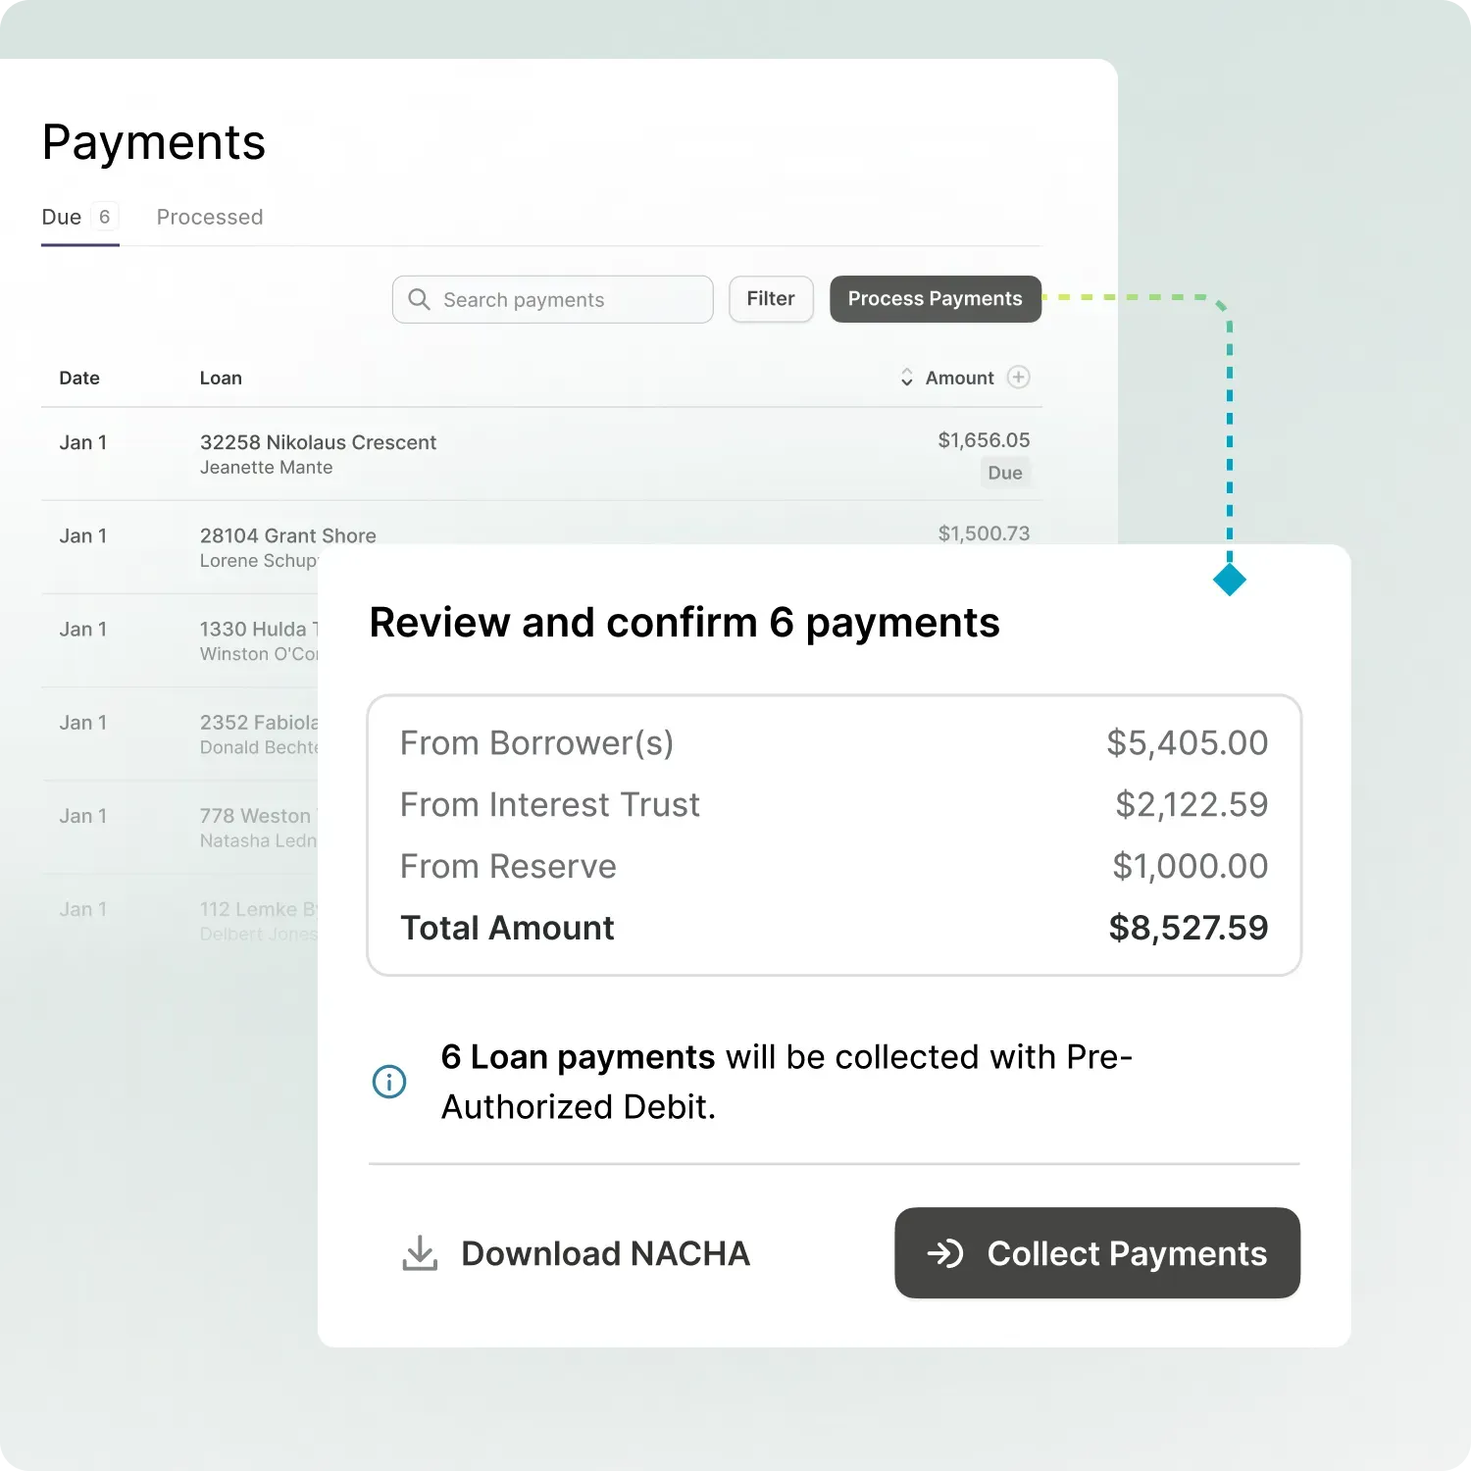The image size is (1471, 1471).
Task: Sort by the Amount column header
Action: [959, 378]
